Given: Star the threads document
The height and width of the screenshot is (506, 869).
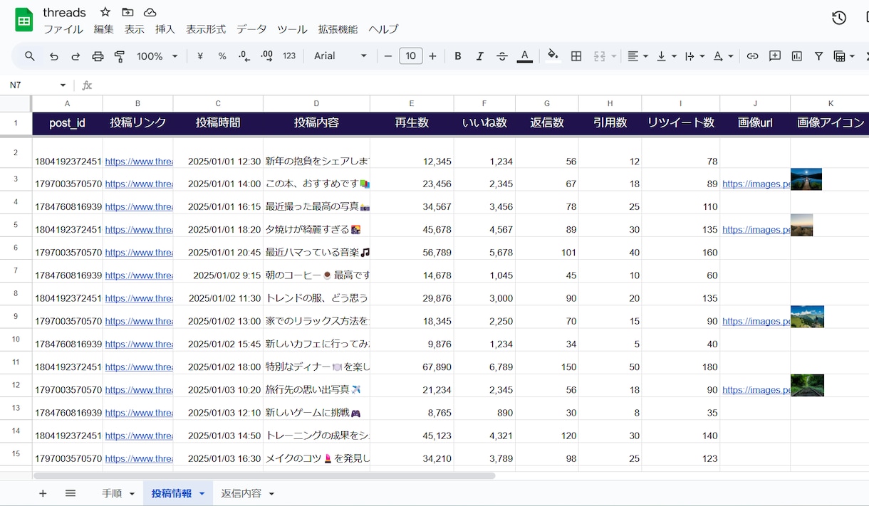Looking at the screenshot, I should (x=105, y=12).
